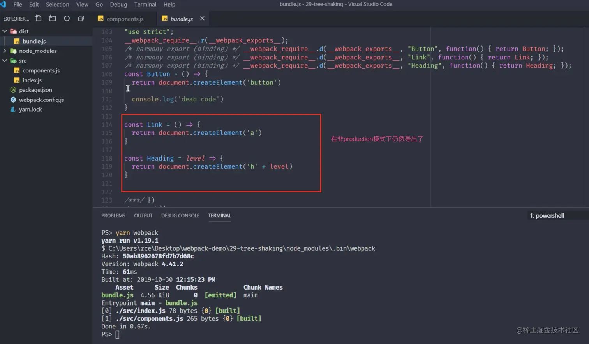Click the 'Hash: 50ab8962678fd7b7d68c' terminal line
589x344 pixels.
[148, 256]
